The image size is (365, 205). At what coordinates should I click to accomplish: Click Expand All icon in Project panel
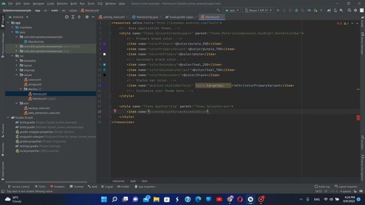click(x=73, y=17)
